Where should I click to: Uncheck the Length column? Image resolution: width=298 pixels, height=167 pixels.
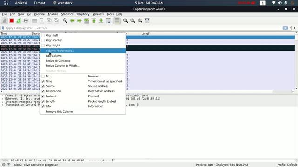click(43, 101)
